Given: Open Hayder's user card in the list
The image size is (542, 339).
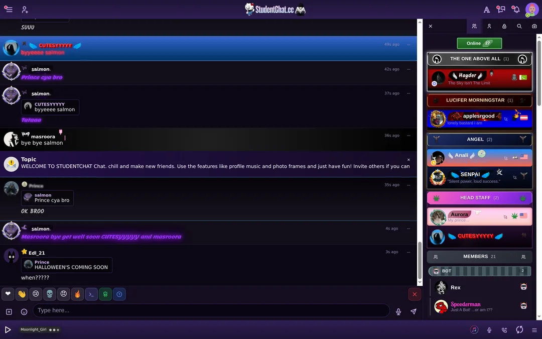Looking at the screenshot, I should click(479, 78).
